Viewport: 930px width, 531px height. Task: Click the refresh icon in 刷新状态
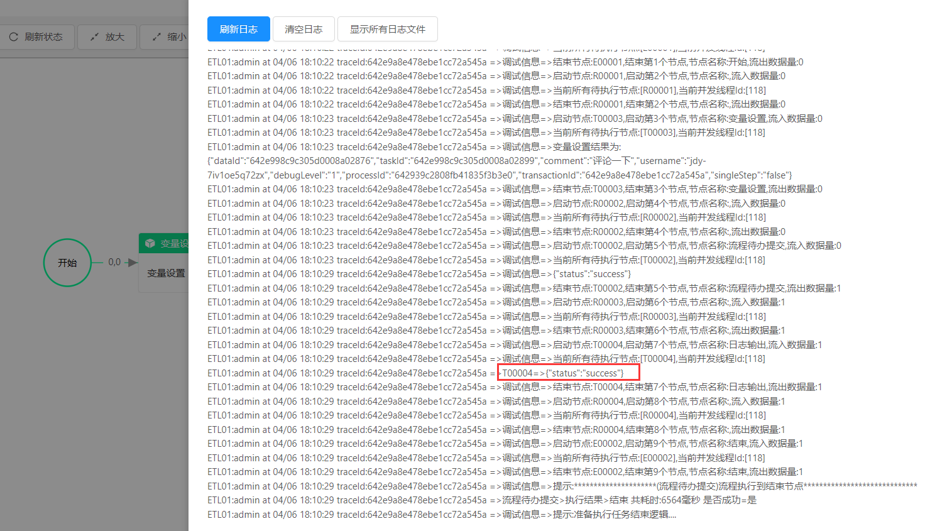point(14,37)
